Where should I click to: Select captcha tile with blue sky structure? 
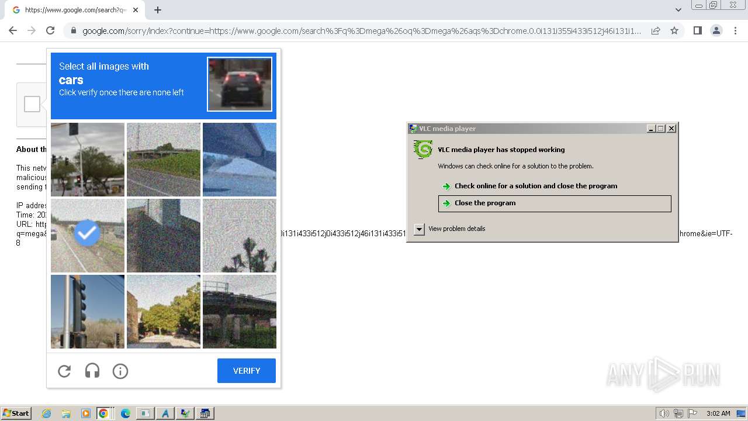click(240, 160)
